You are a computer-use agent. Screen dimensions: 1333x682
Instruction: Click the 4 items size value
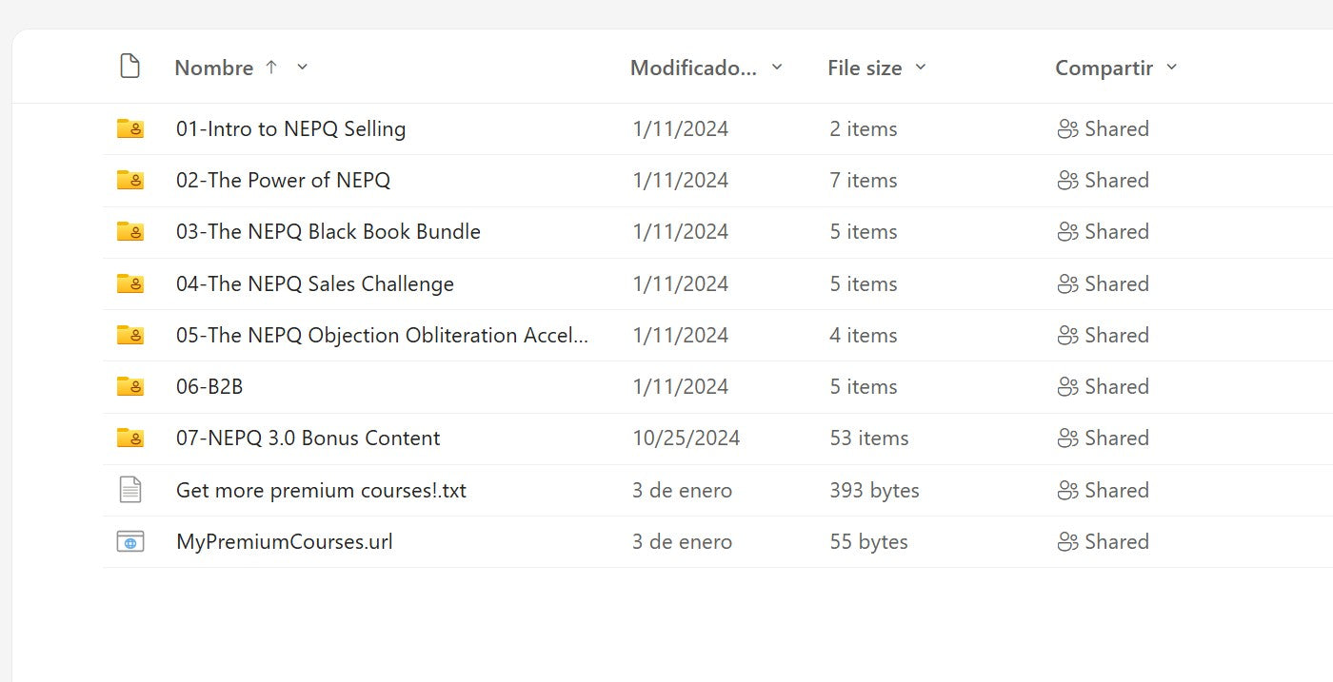click(x=864, y=335)
